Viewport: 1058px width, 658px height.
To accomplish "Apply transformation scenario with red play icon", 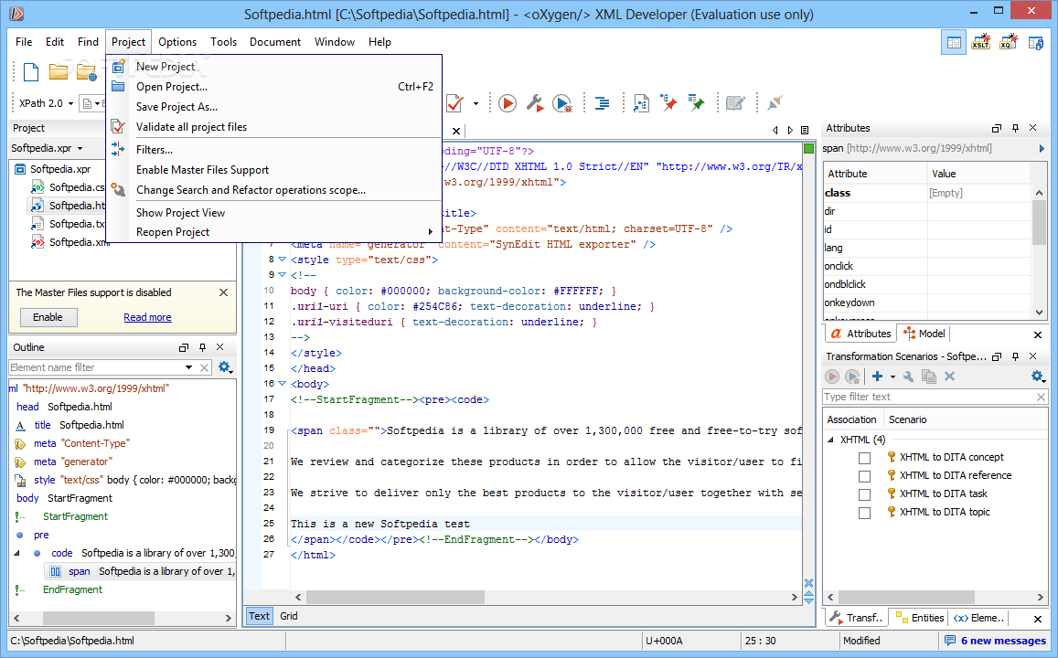I will [508, 103].
